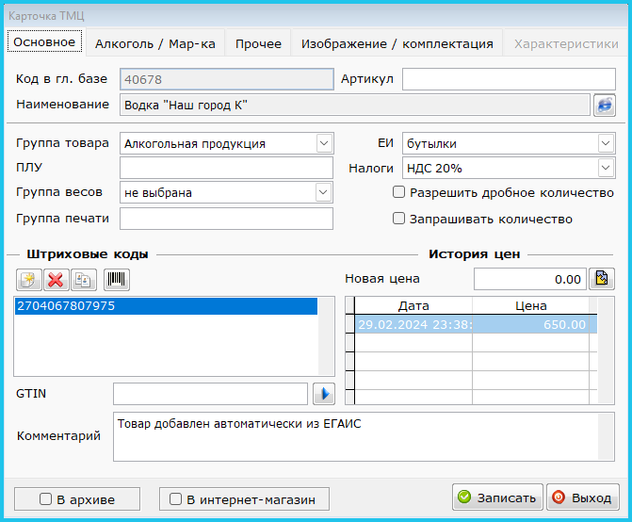
Task: Select the price history date 29.02.2024
Action: (x=413, y=324)
